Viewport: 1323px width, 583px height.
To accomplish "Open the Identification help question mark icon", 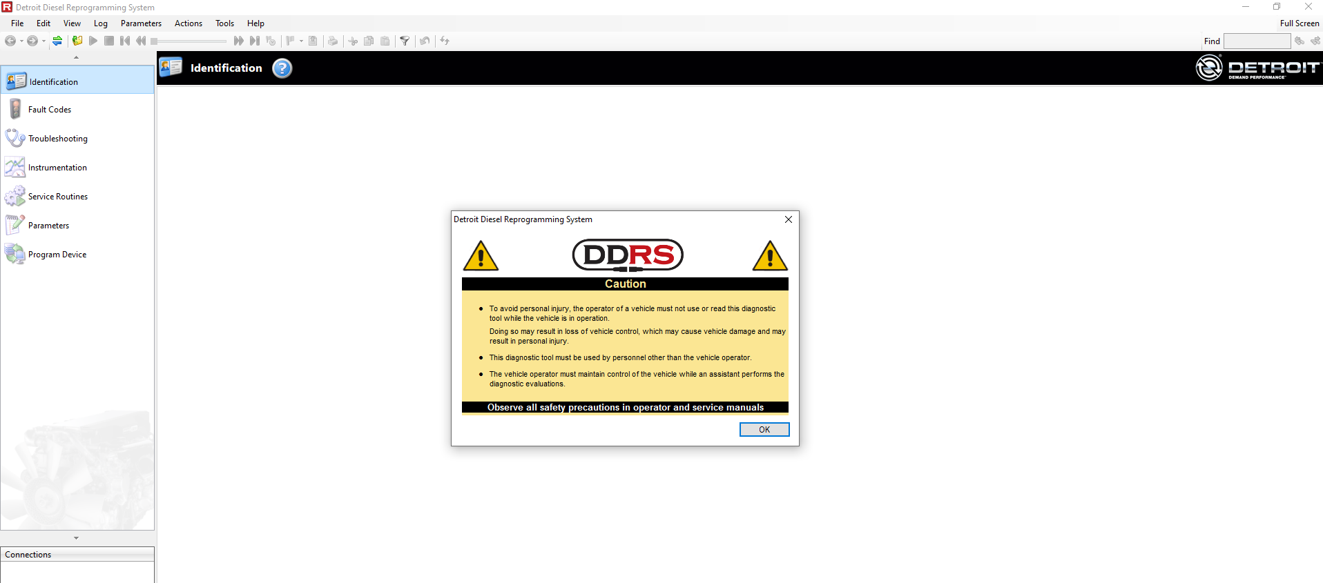I will pyautogui.click(x=282, y=68).
